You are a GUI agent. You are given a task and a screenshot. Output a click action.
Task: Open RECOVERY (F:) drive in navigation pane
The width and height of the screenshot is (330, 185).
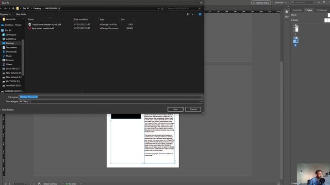point(11,81)
